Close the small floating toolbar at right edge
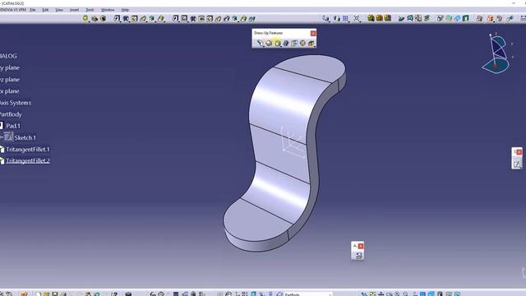526x296 pixels. tap(519, 152)
